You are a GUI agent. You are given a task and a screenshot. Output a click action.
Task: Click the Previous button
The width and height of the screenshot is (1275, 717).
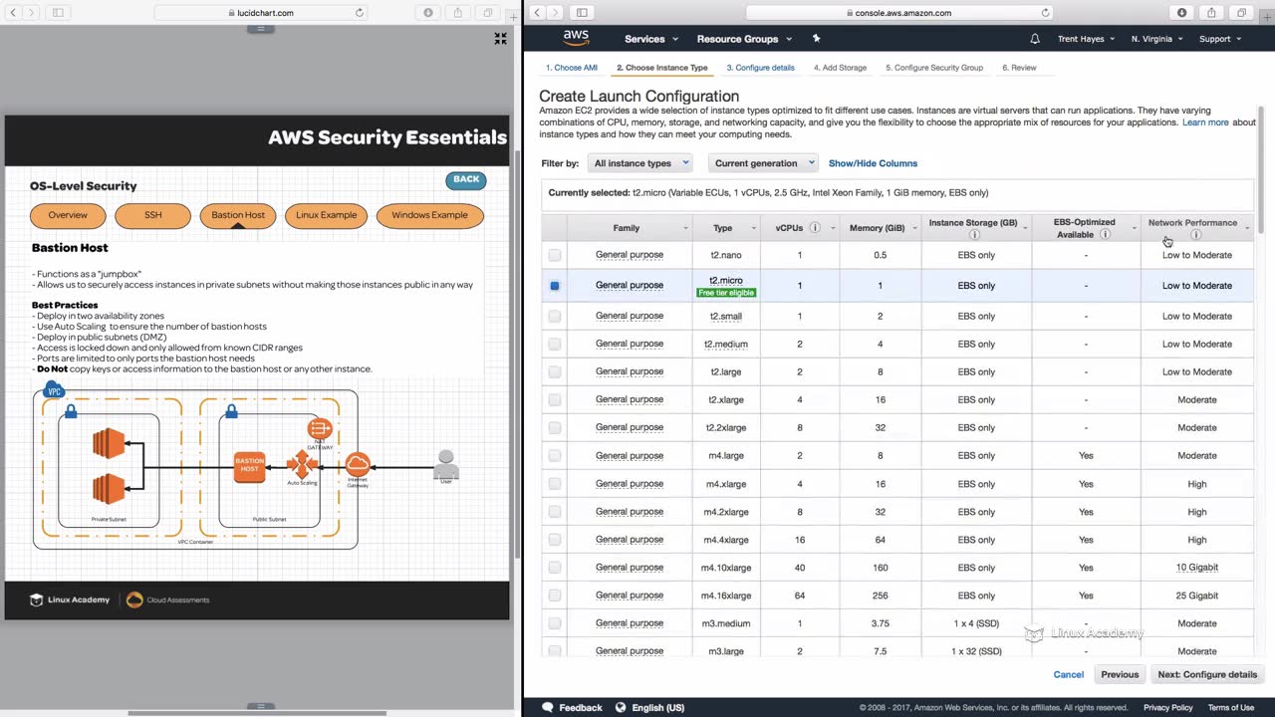[1120, 674]
